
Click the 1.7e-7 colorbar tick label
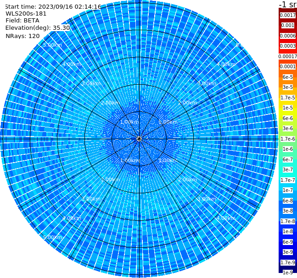click(288, 180)
